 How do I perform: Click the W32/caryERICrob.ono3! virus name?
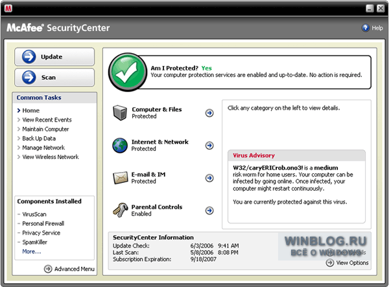268,168
